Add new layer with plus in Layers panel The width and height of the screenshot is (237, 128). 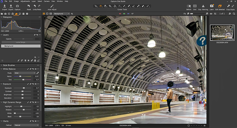35,57
